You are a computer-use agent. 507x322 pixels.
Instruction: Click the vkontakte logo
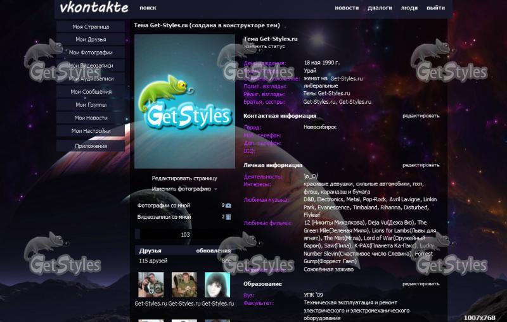pyautogui.click(x=94, y=8)
